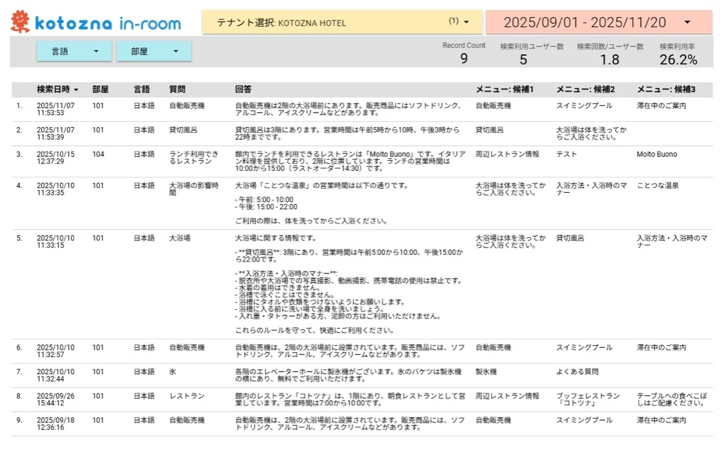Click the answer starting 大浴場に関する情報です
Screen dimensions: 724x449
click(x=349, y=284)
